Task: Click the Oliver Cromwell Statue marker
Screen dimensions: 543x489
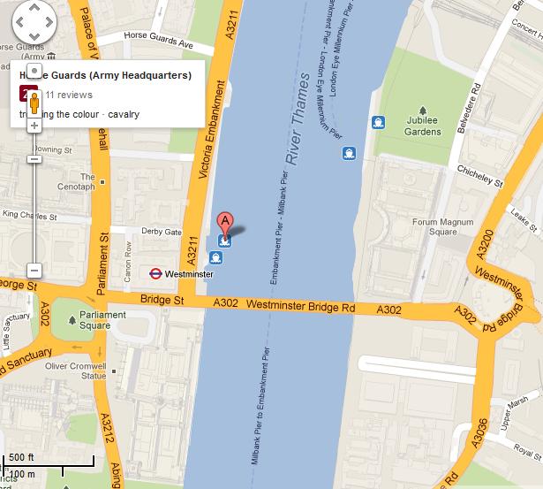Action: [114, 371]
